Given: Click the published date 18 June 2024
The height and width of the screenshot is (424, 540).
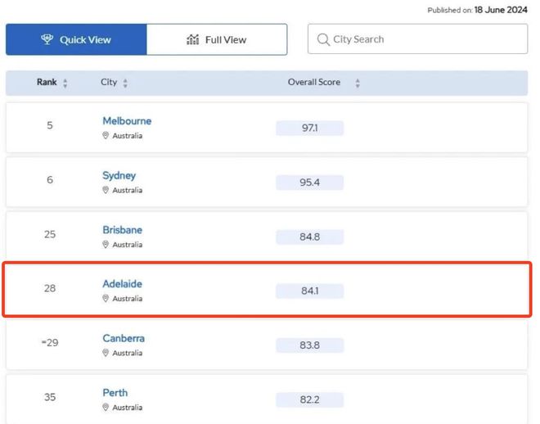Looking at the screenshot, I should coord(501,10).
